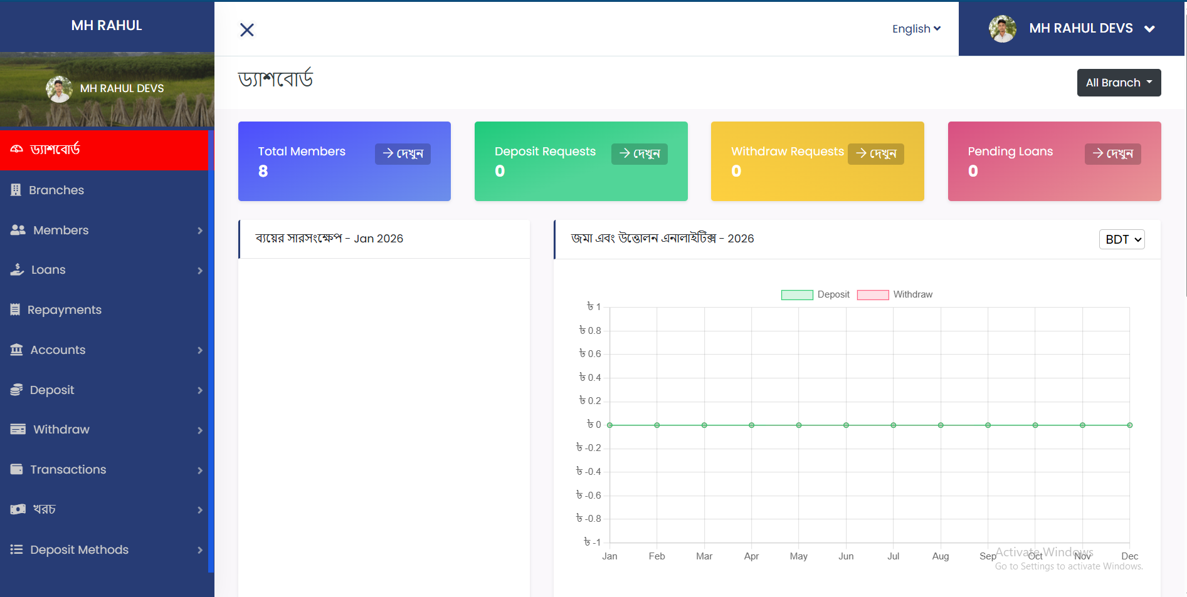The height and width of the screenshot is (597, 1187).
Task: Open the All Branch filter dropdown
Action: pos(1119,83)
